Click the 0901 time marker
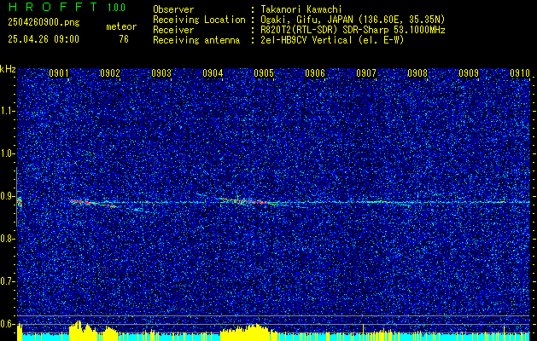This screenshot has width=537, height=341. coord(59,73)
